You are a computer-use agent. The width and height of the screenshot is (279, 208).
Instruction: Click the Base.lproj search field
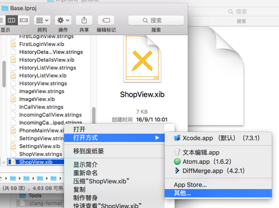click(x=156, y=21)
